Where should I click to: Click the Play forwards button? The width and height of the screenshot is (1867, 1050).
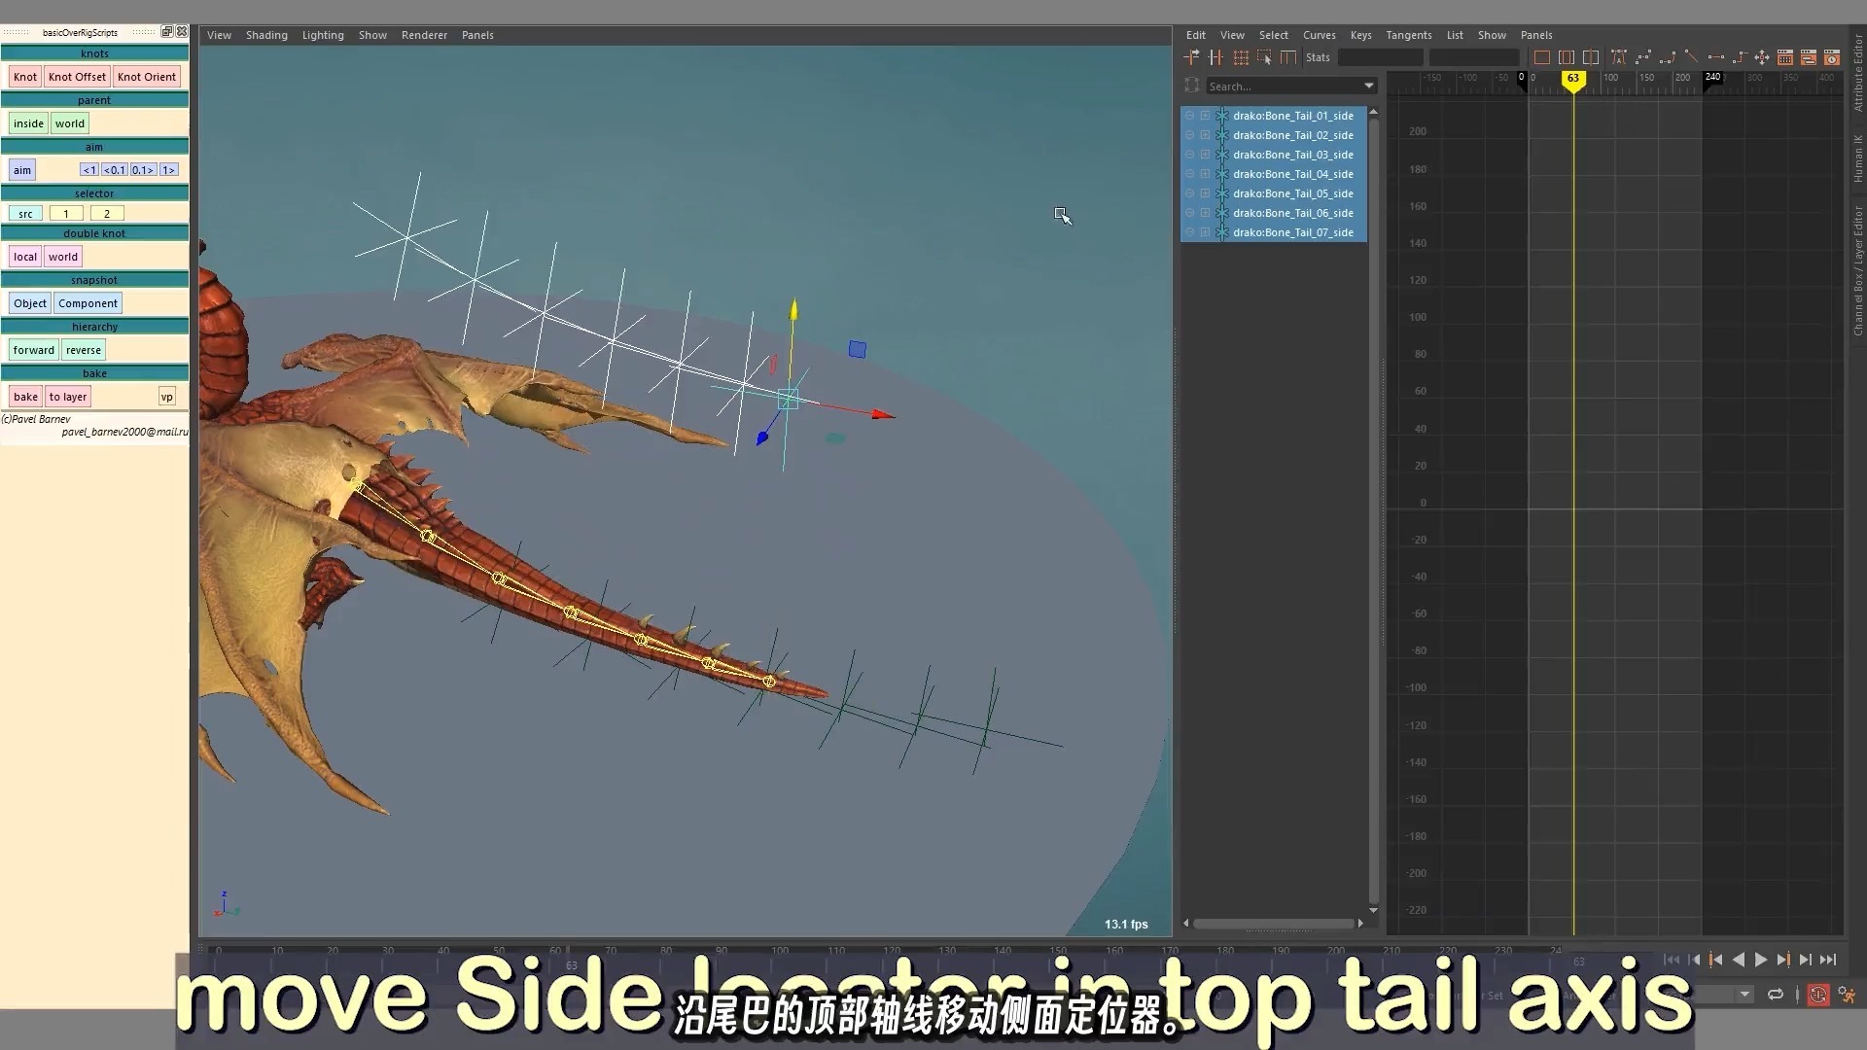1760,960
